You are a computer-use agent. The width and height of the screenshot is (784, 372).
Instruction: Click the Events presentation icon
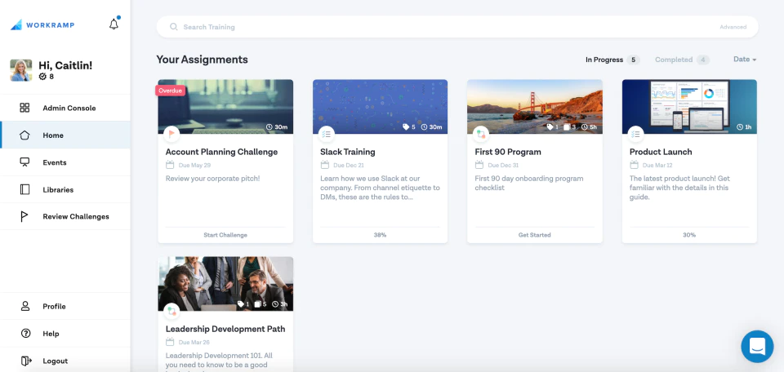24,162
